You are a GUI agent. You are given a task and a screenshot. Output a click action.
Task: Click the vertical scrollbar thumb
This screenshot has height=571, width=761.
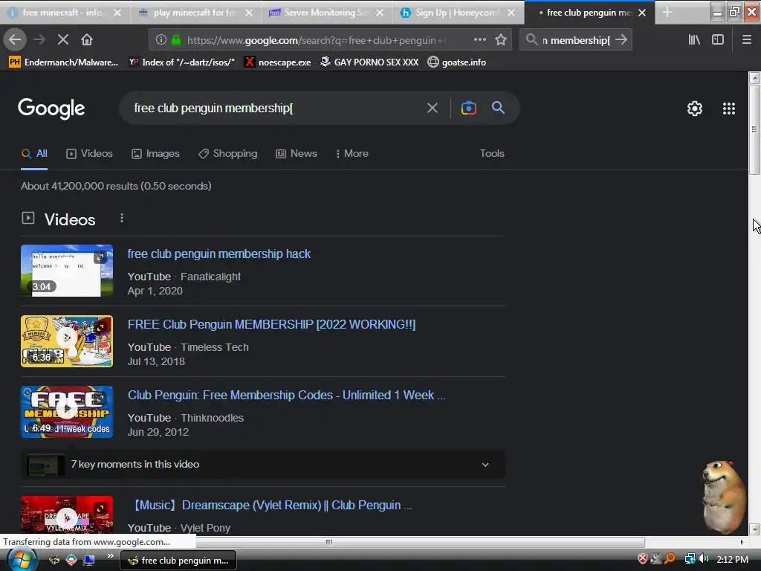point(754,129)
